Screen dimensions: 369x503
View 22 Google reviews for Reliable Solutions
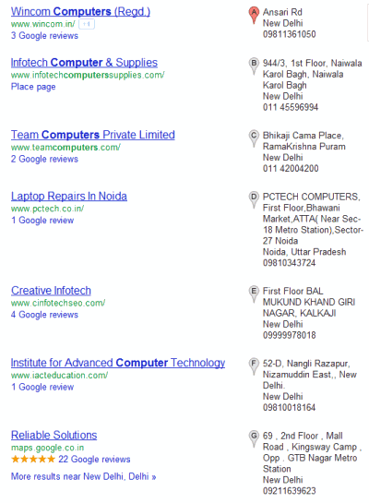[94, 460]
